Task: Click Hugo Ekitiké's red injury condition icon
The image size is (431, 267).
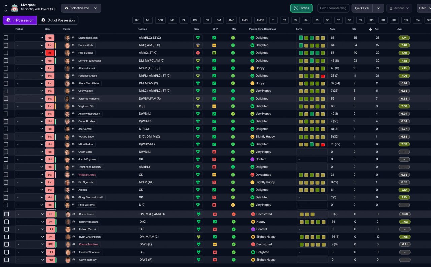Action: tap(198, 53)
